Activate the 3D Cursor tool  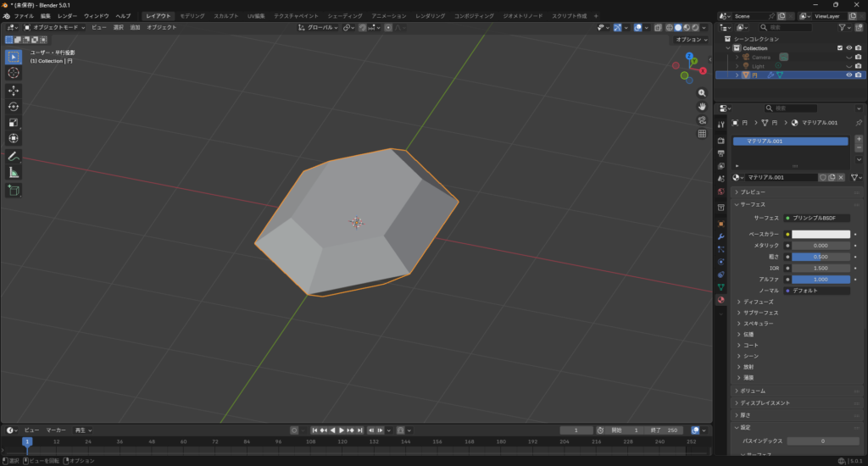click(x=14, y=73)
